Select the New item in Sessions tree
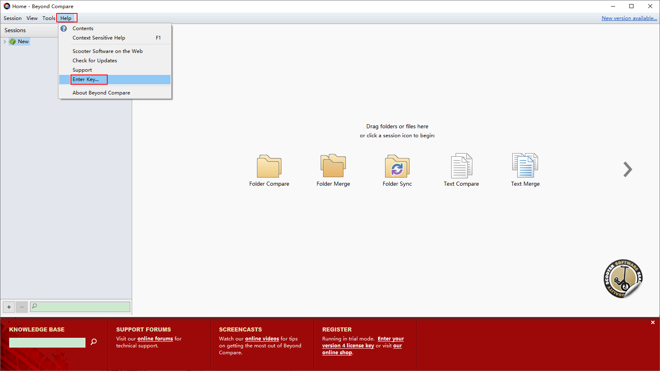660x371 pixels. pos(23,42)
